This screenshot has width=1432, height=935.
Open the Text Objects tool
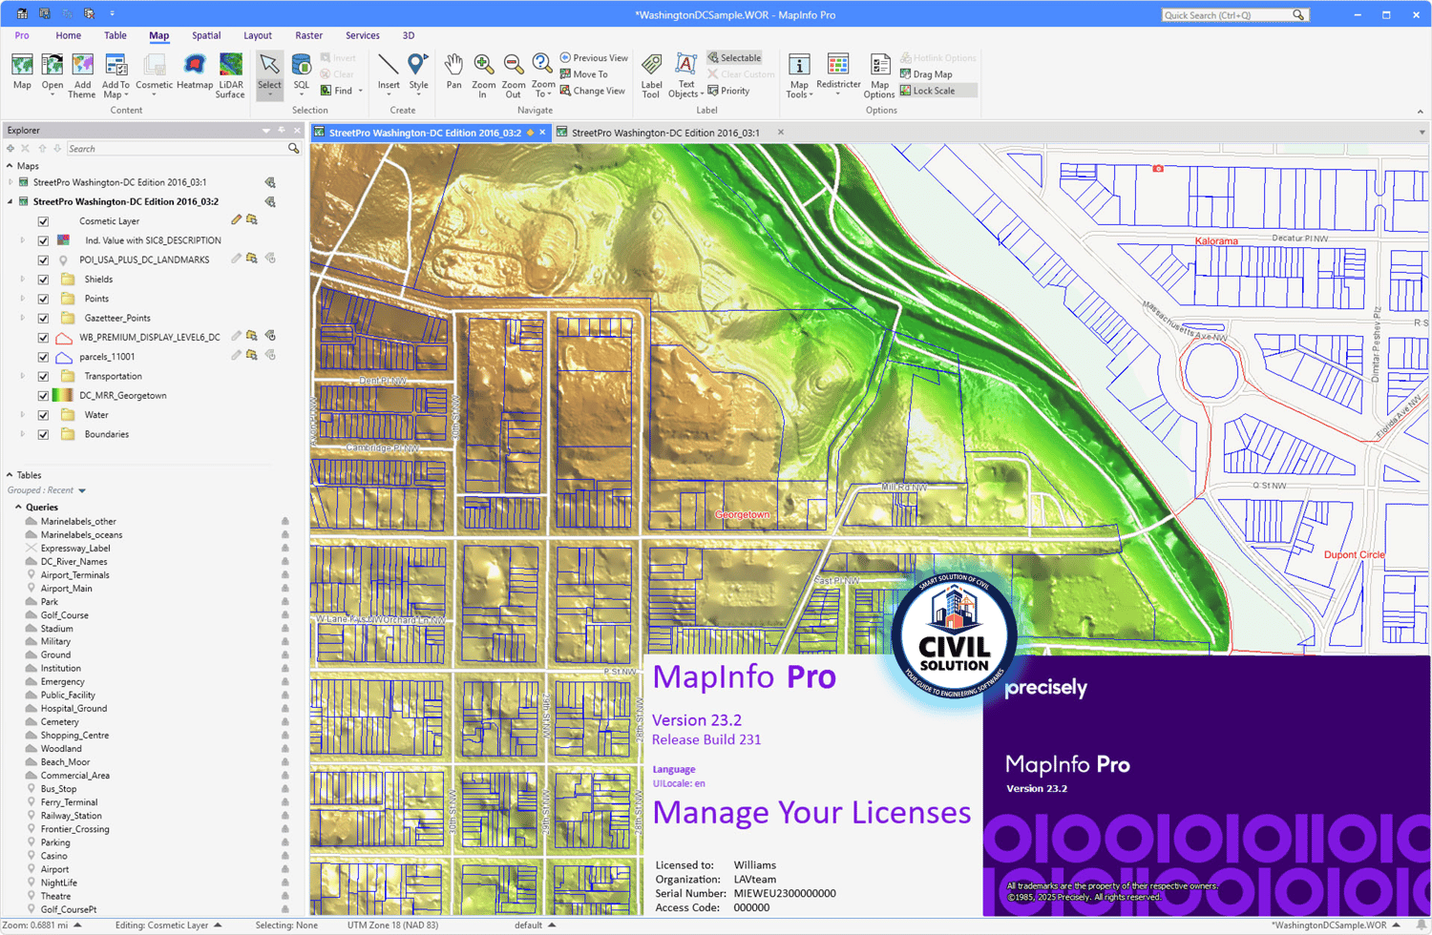click(685, 74)
